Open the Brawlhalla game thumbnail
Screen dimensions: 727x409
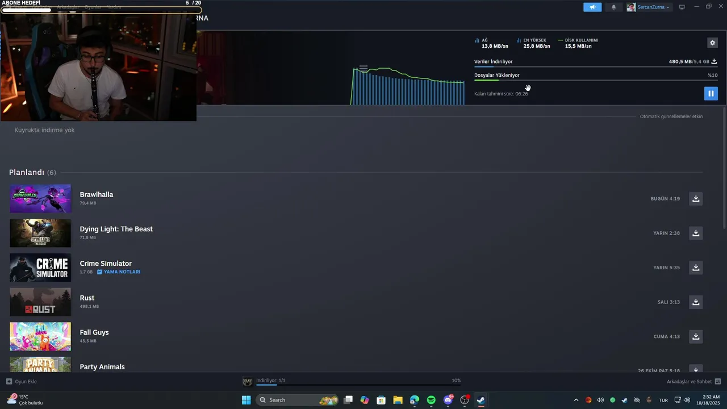pos(40,199)
